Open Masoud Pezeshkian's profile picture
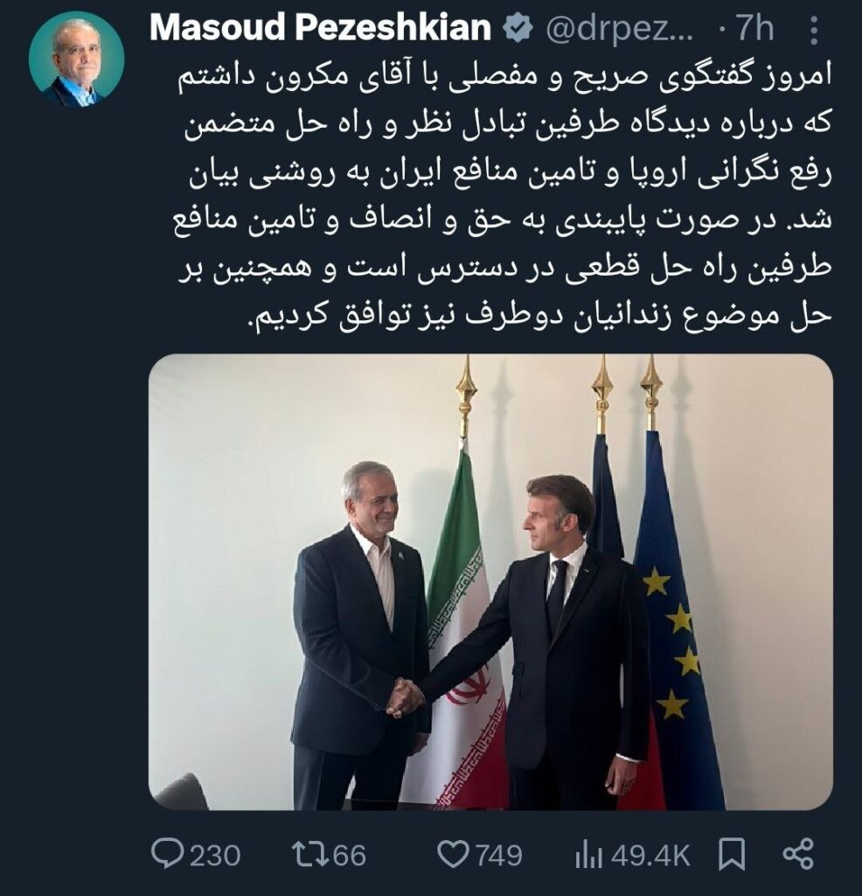Screen dimensions: 862x896 (x=76, y=59)
